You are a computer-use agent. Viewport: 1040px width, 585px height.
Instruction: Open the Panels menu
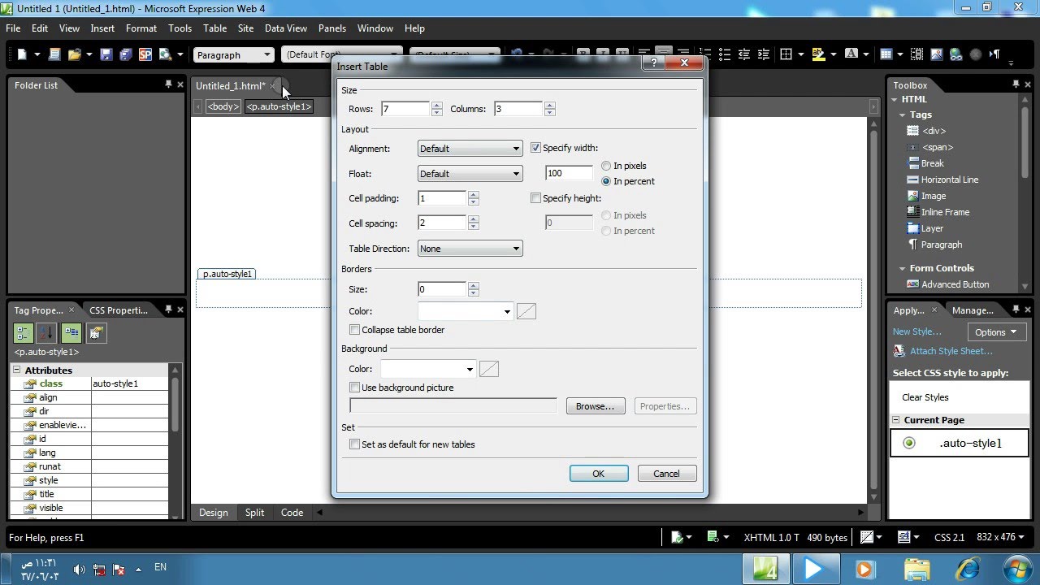pyautogui.click(x=332, y=28)
